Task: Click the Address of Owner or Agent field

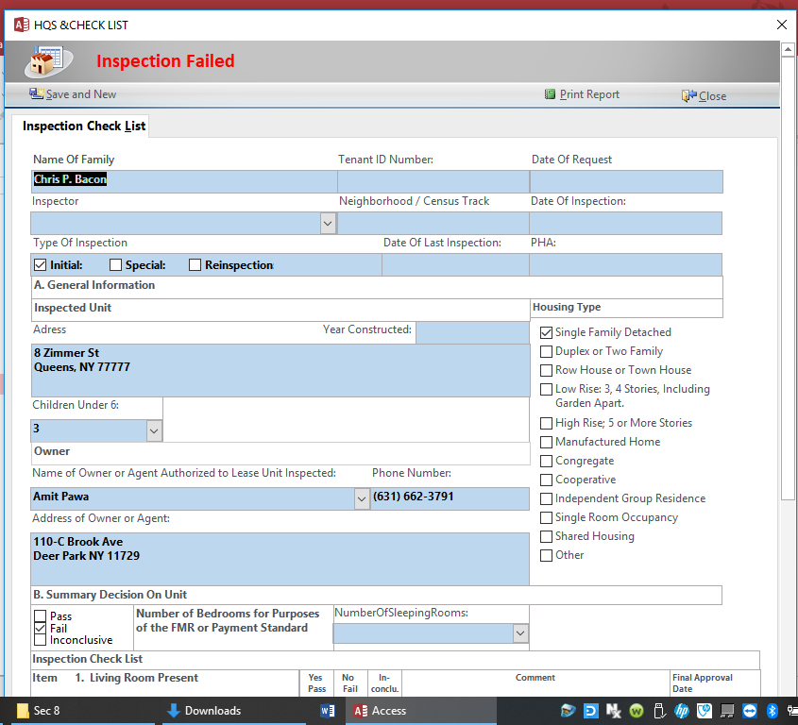Action: pos(280,559)
